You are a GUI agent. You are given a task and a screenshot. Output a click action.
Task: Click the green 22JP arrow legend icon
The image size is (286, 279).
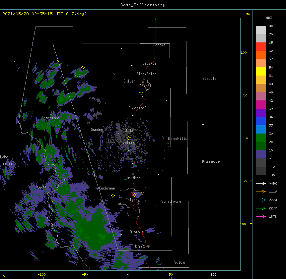pos(261,208)
